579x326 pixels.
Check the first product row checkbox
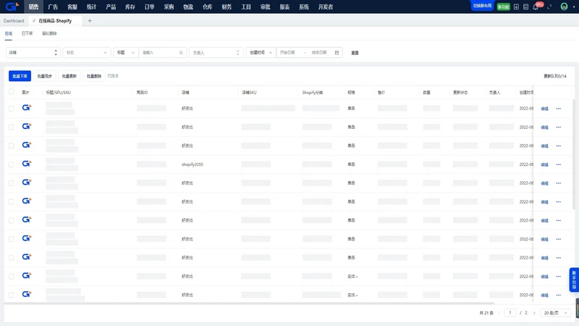(x=11, y=109)
